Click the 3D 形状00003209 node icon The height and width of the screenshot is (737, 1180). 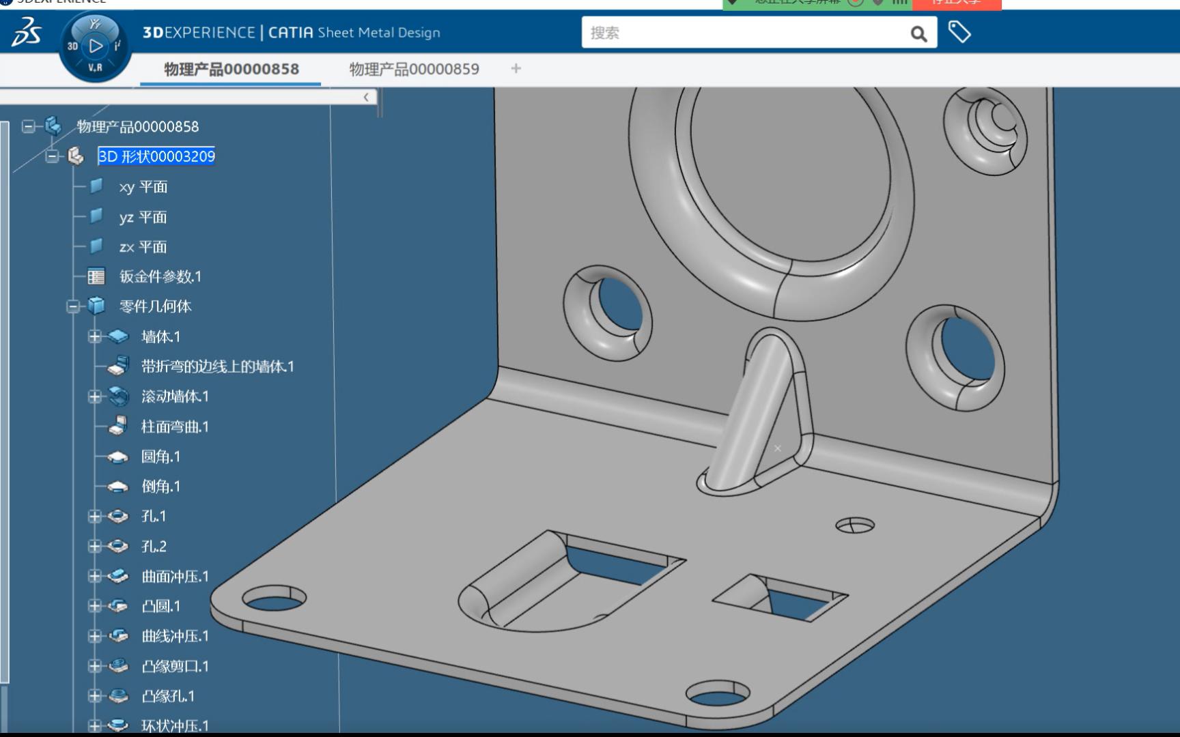point(76,156)
